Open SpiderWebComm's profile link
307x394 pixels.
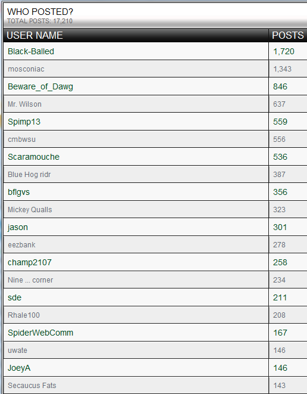[x=40, y=333]
